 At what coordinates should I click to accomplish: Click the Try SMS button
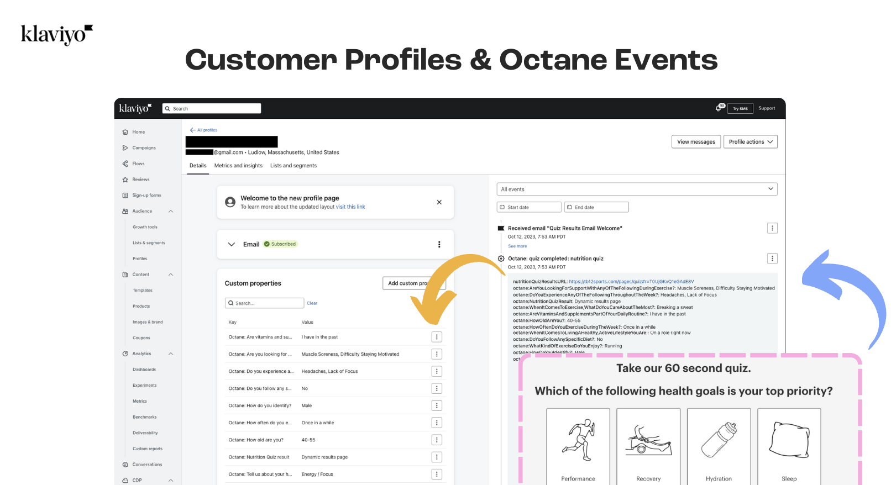click(x=740, y=108)
